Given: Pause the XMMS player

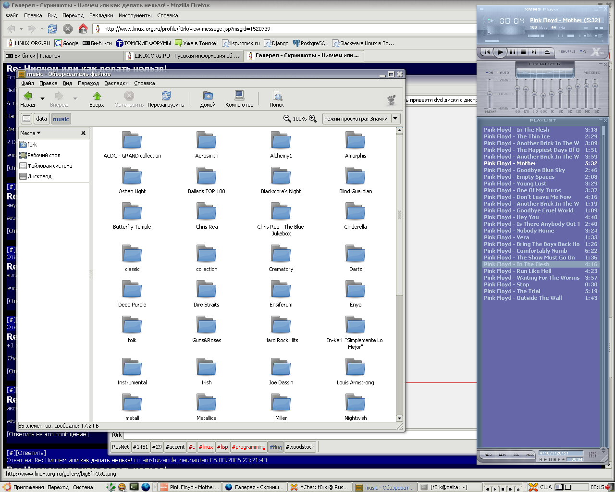Looking at the screenshot, I should click(513, 52).
